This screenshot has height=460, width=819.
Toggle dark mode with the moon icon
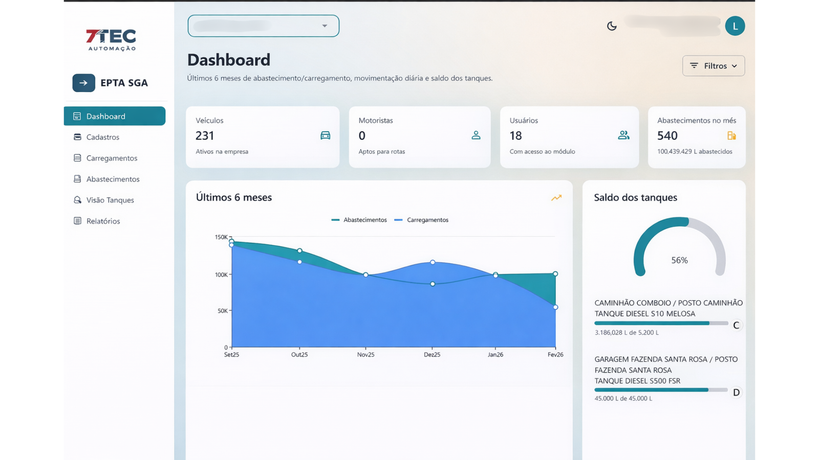pyautogui.click(x=612, y=26)
